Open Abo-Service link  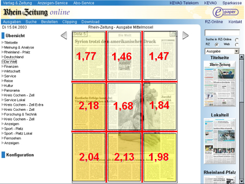coord(84,3)
